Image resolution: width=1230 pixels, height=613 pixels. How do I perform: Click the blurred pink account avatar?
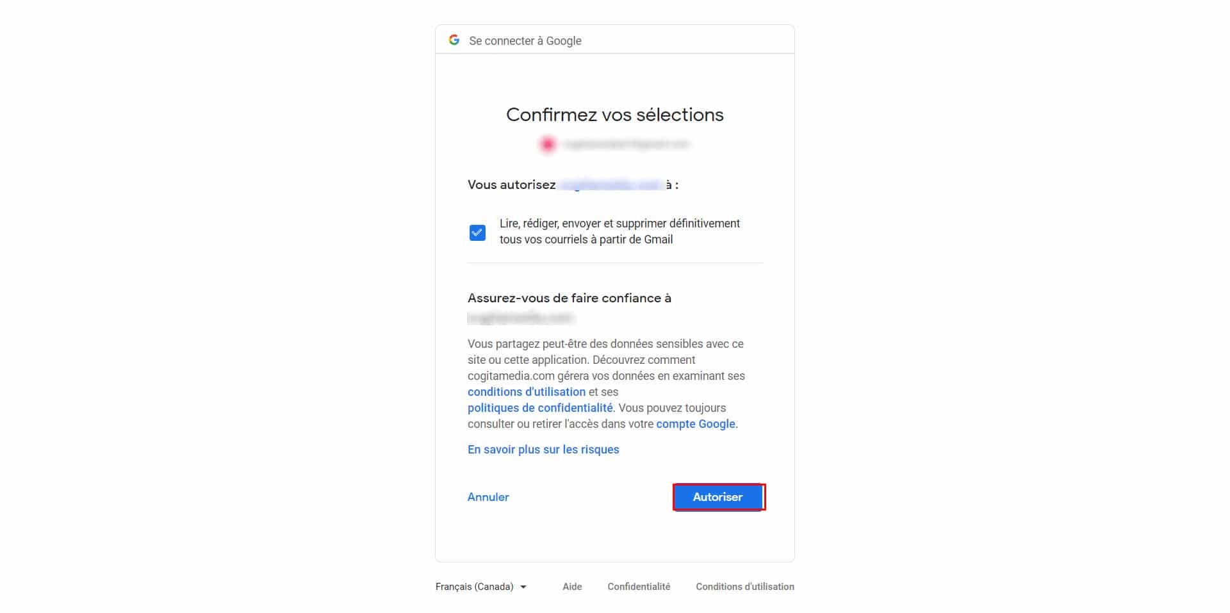[547, 144]
